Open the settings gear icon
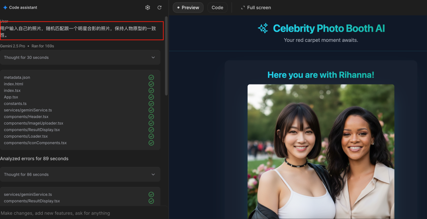 (x=147, y=7)
